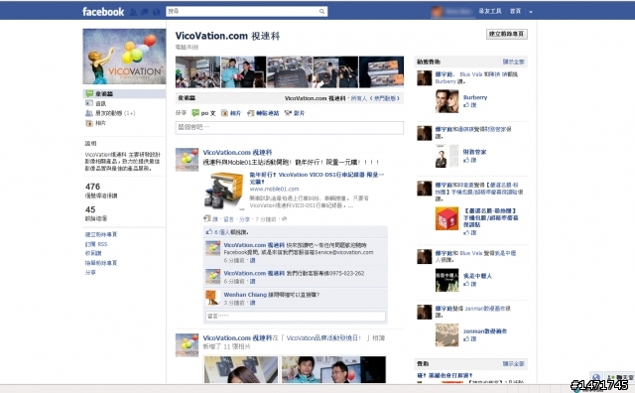Open notifications globe icon in header
The width and height of the screenshot is (635, 393).
click(x=157, y=12)
